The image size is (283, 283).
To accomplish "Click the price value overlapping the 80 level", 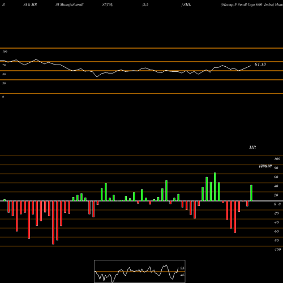I will 265,166.
